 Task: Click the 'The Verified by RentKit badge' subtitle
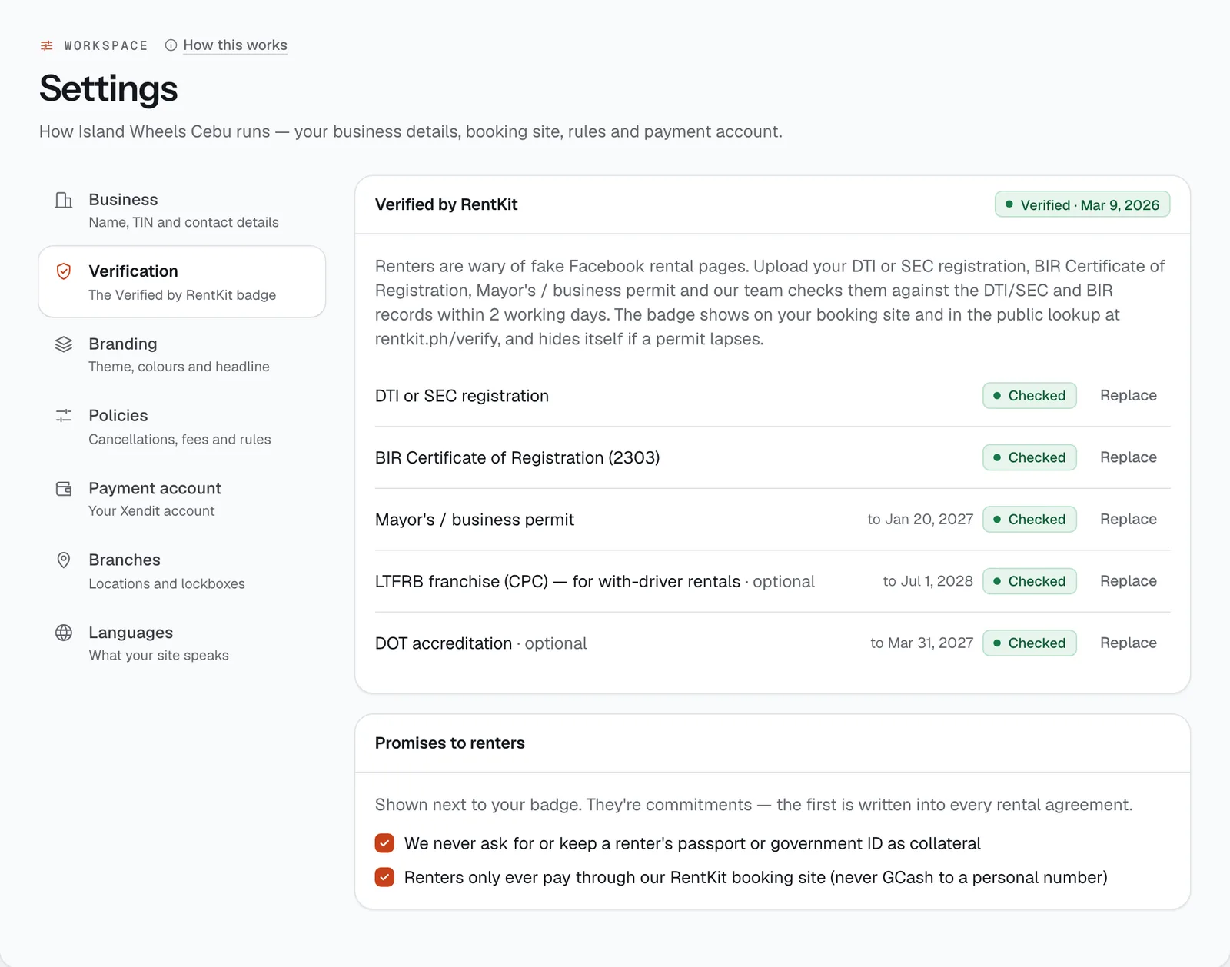[x=182, y=295]
